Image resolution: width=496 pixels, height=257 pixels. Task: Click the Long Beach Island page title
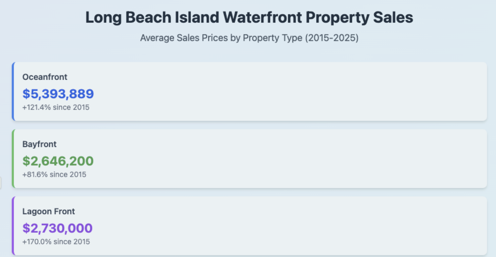pyautogui.click(x=249, y=18)
